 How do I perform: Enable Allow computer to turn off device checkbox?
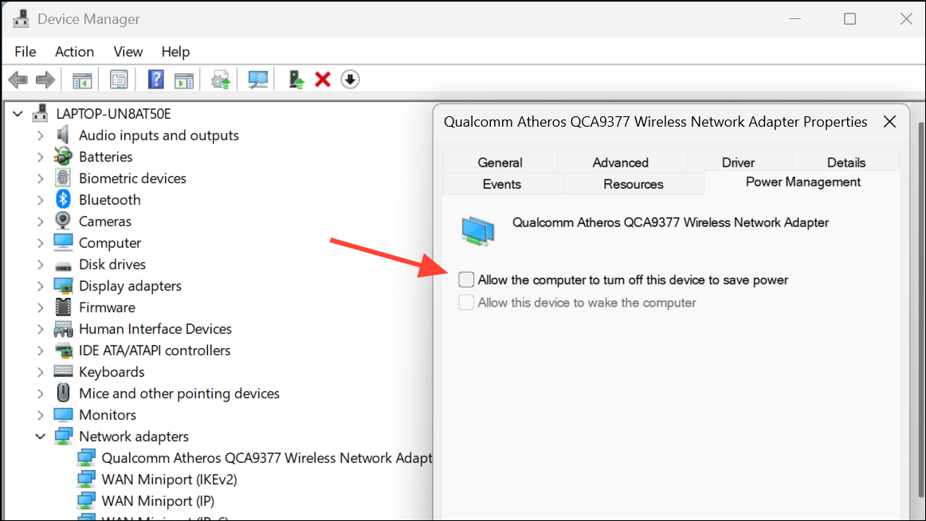click(466, 280)
